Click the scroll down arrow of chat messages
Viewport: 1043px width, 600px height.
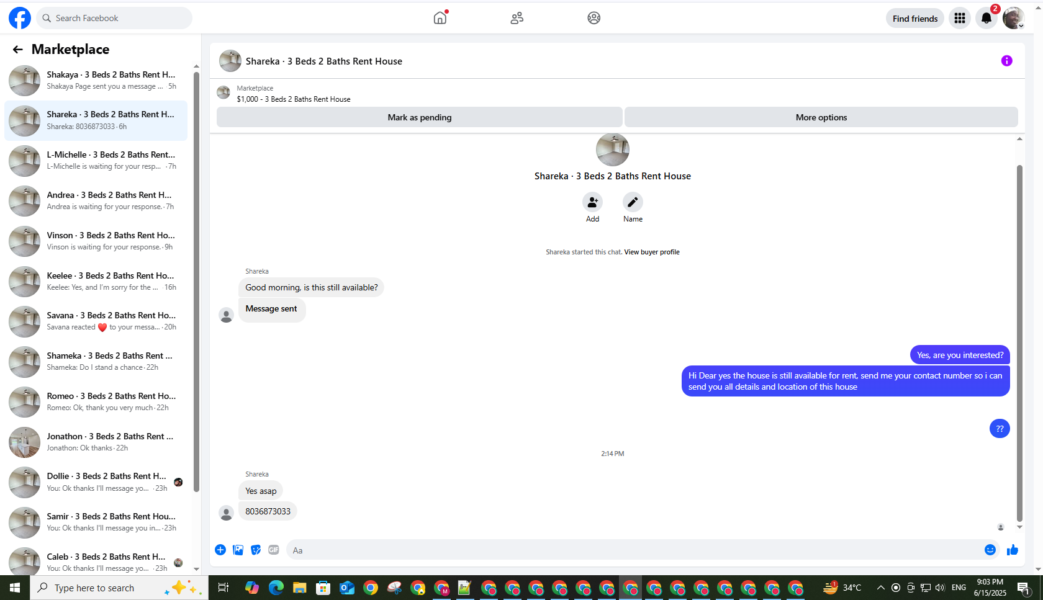(x=1019, y=527)
